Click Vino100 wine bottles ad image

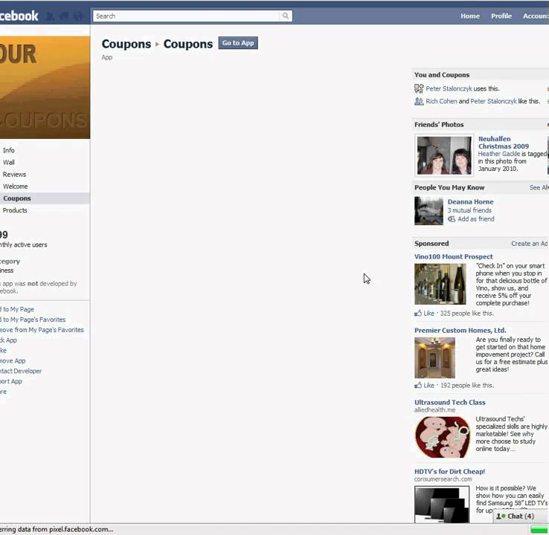pyautogui.click(x=440, y=284)
